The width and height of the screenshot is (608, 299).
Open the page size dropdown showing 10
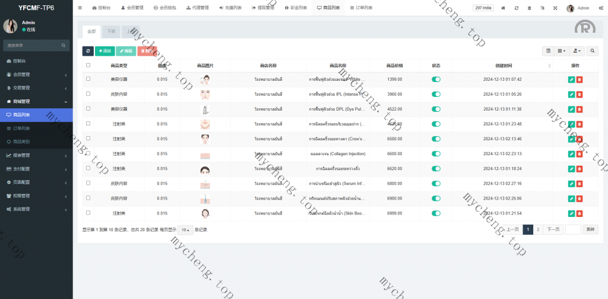[x=186, y=229]
